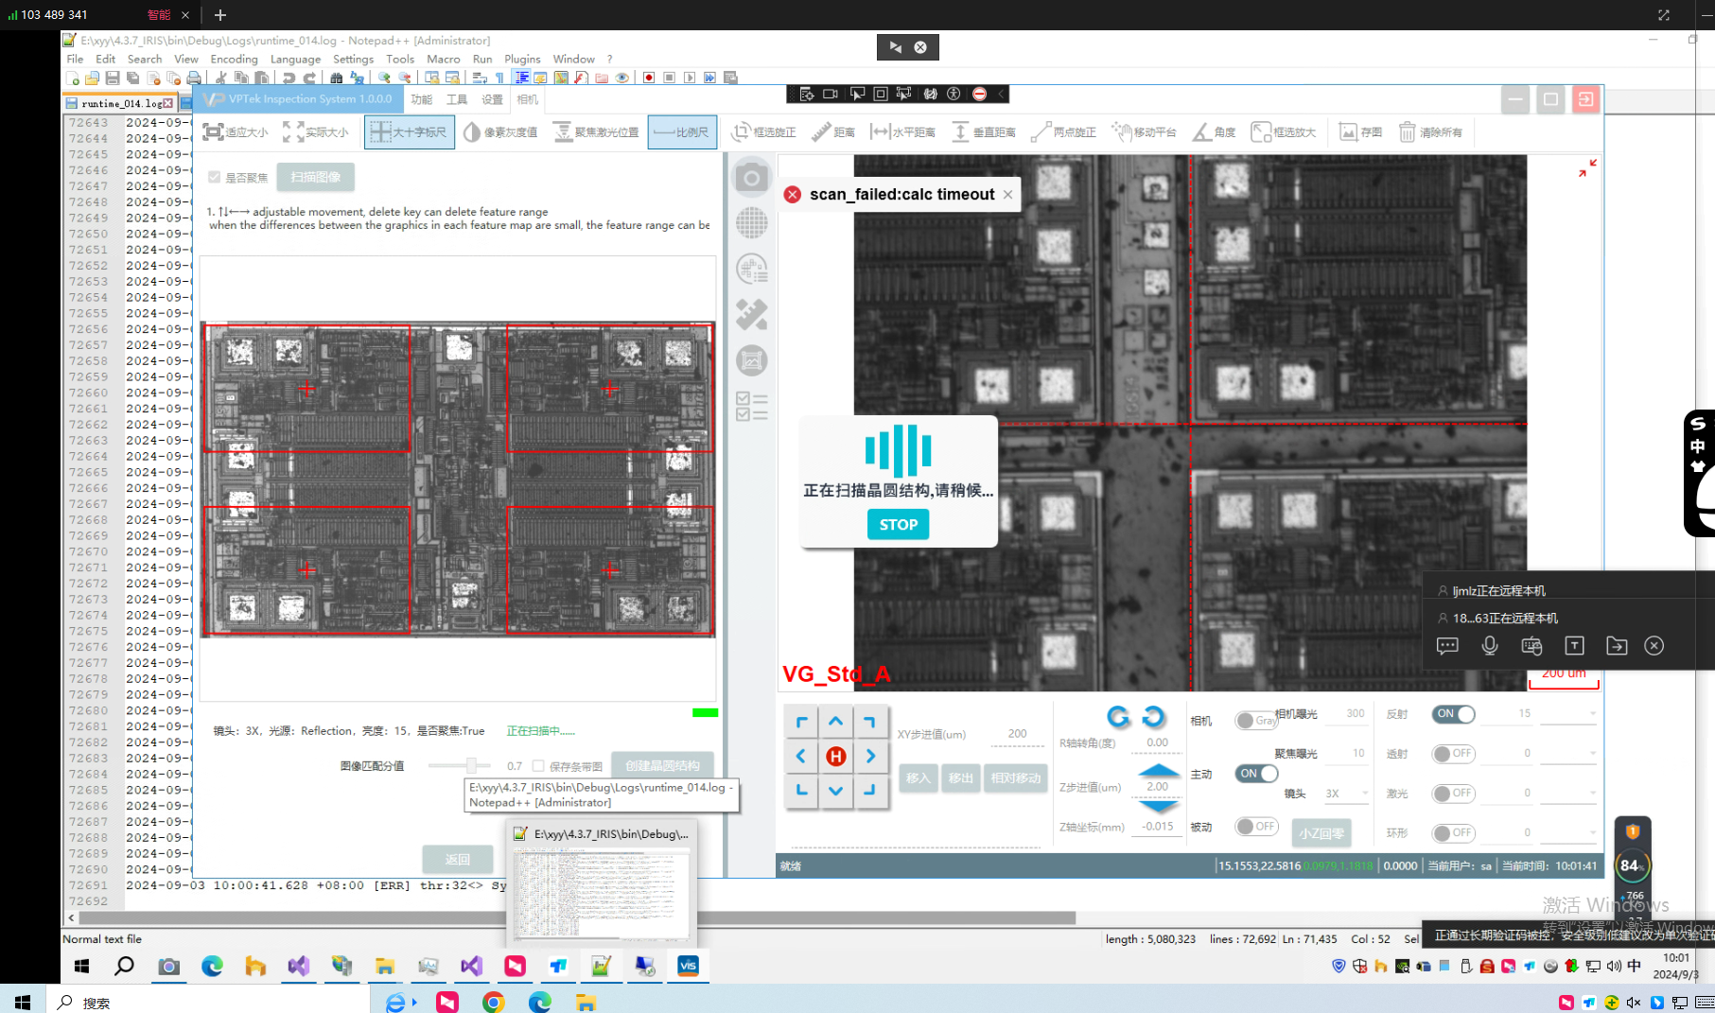Expand the 环形 ring light dropdown arrow
Screen dimensions: 1715x1013
1592,833
